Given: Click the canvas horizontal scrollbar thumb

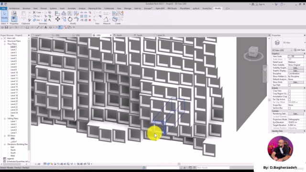Looking at the screenshot, I should [x=179, y=164].
